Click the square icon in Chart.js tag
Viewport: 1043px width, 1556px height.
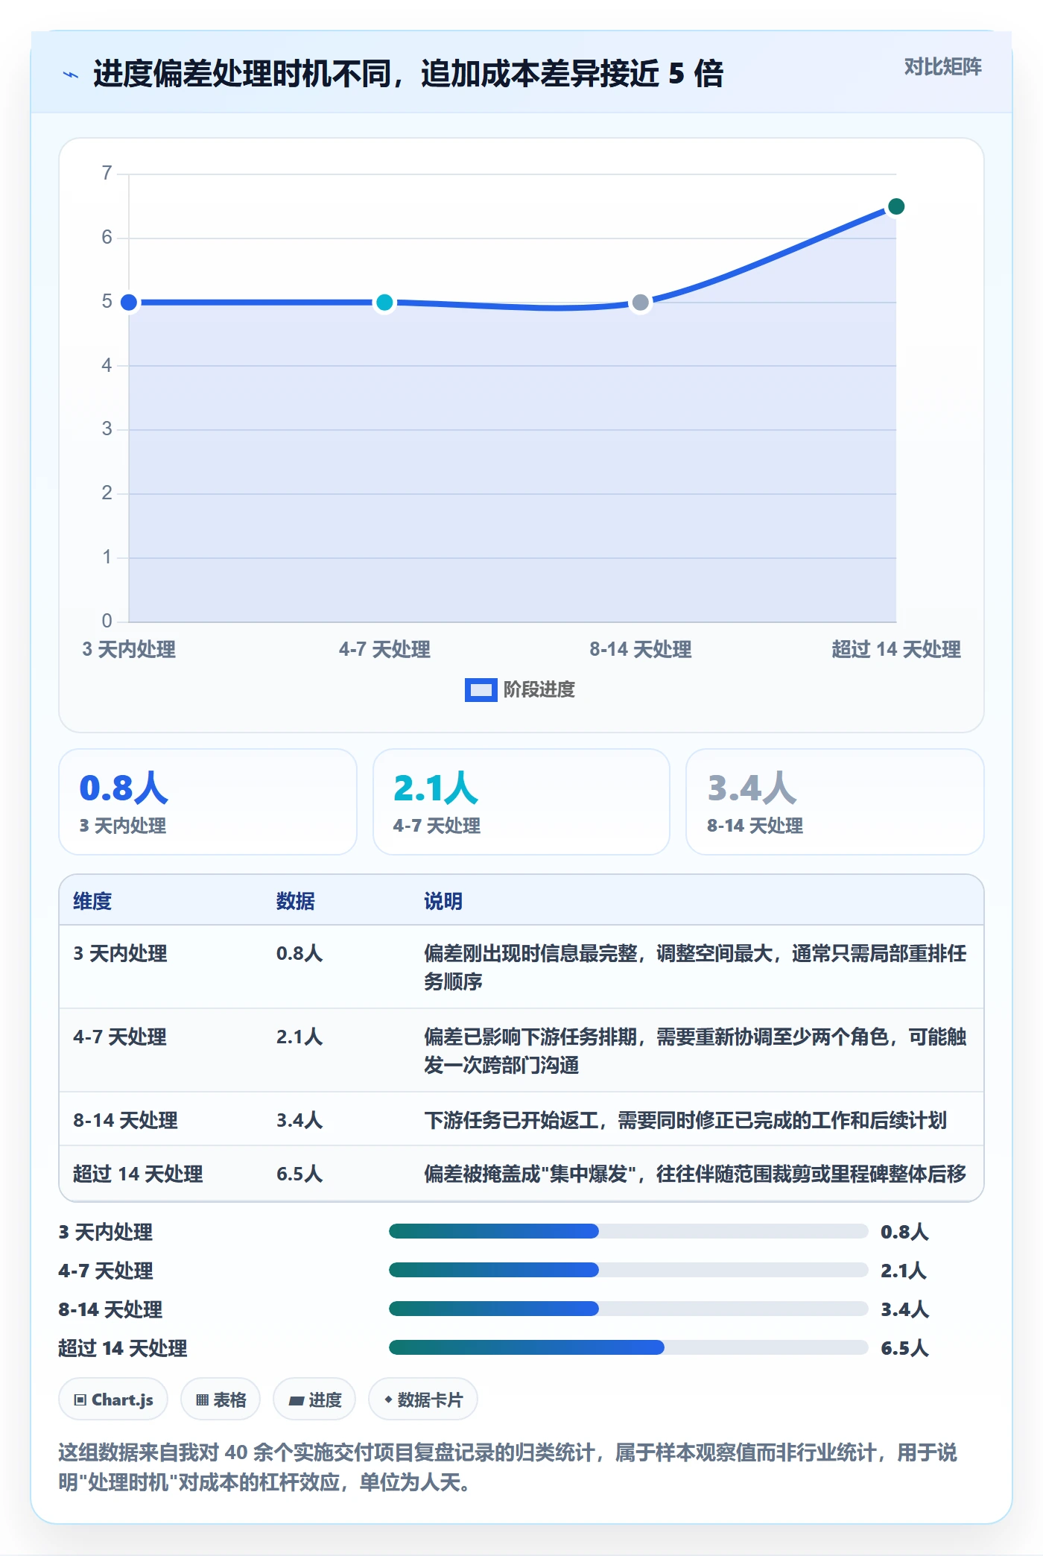(80, 1400)
